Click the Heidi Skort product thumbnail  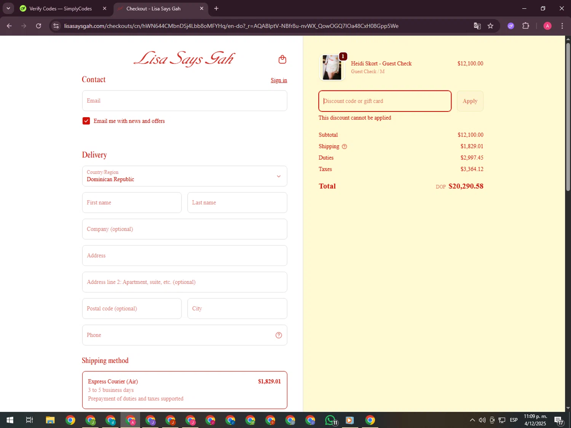332,67
